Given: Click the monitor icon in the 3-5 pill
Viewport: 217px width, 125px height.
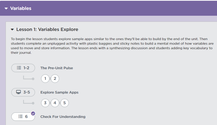Looking at the screenshot, I should click(x=19, y=92).
